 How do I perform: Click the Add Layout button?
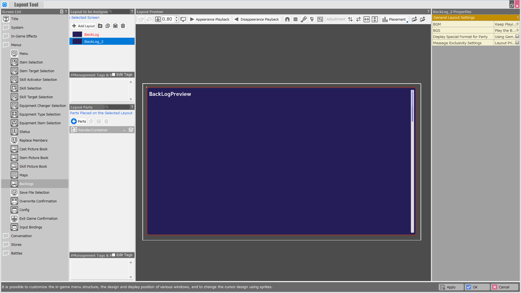click(83, 26)
